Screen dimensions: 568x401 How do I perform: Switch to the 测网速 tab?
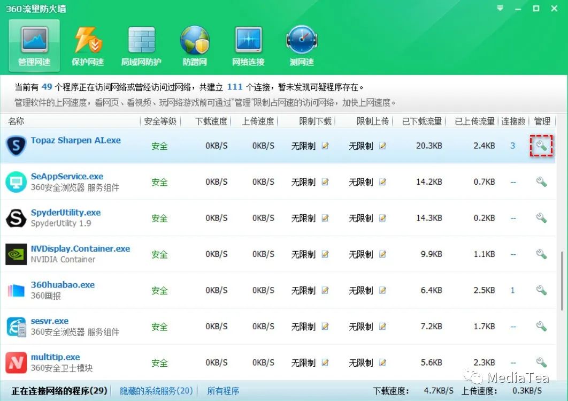(x=302, y=46)
